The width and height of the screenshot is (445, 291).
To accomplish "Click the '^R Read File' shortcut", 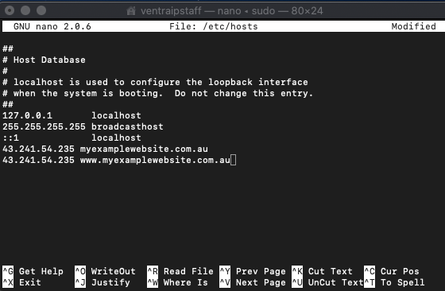I will [x=180, y=271].
